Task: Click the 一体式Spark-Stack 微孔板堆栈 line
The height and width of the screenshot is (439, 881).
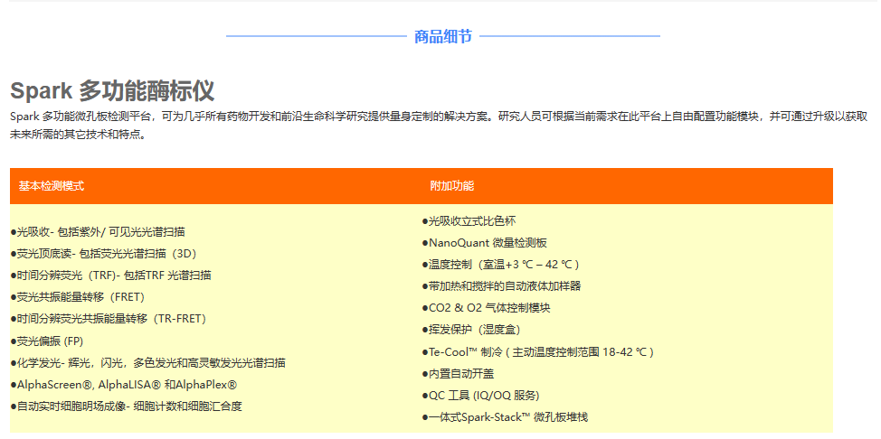Action: pos(505,417)
